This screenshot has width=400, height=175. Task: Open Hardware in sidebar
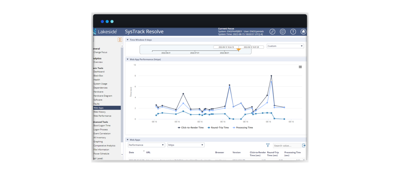coord(98,92)
